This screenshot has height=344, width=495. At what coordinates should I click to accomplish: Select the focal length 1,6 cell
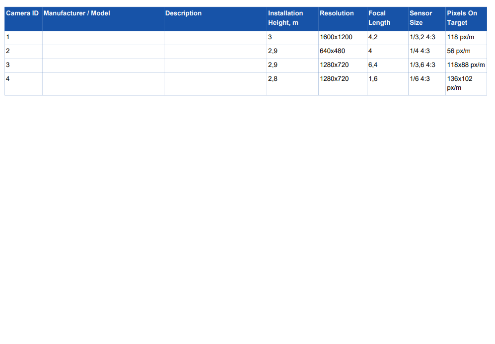click(x=373, y=79)
